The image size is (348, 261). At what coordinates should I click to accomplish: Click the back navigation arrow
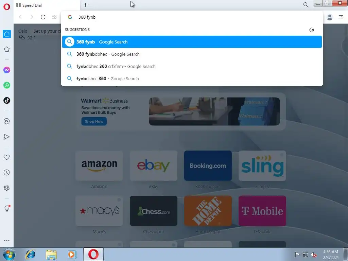coord(20,17)
